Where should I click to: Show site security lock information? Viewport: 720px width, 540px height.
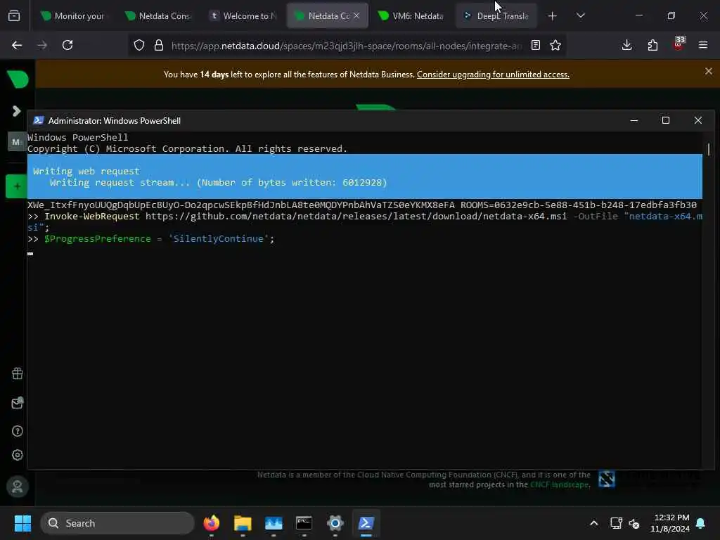[159, 45]
